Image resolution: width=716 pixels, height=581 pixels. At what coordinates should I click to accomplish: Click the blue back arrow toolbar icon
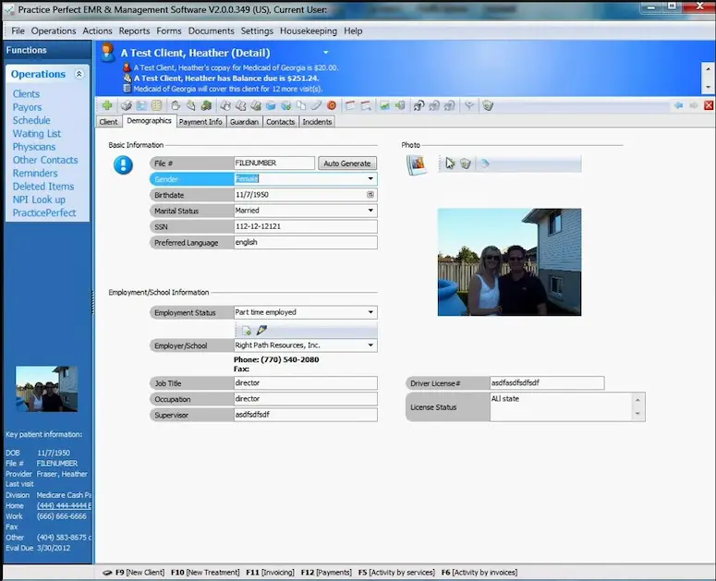678,106
